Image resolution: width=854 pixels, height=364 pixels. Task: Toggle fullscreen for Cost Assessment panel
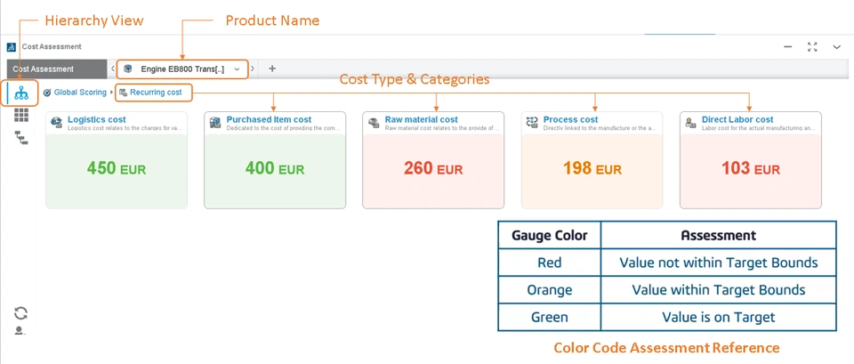tap(812, 47)
